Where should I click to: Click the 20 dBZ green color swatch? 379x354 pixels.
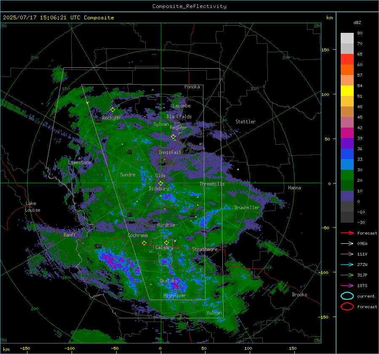pos(347,175)
